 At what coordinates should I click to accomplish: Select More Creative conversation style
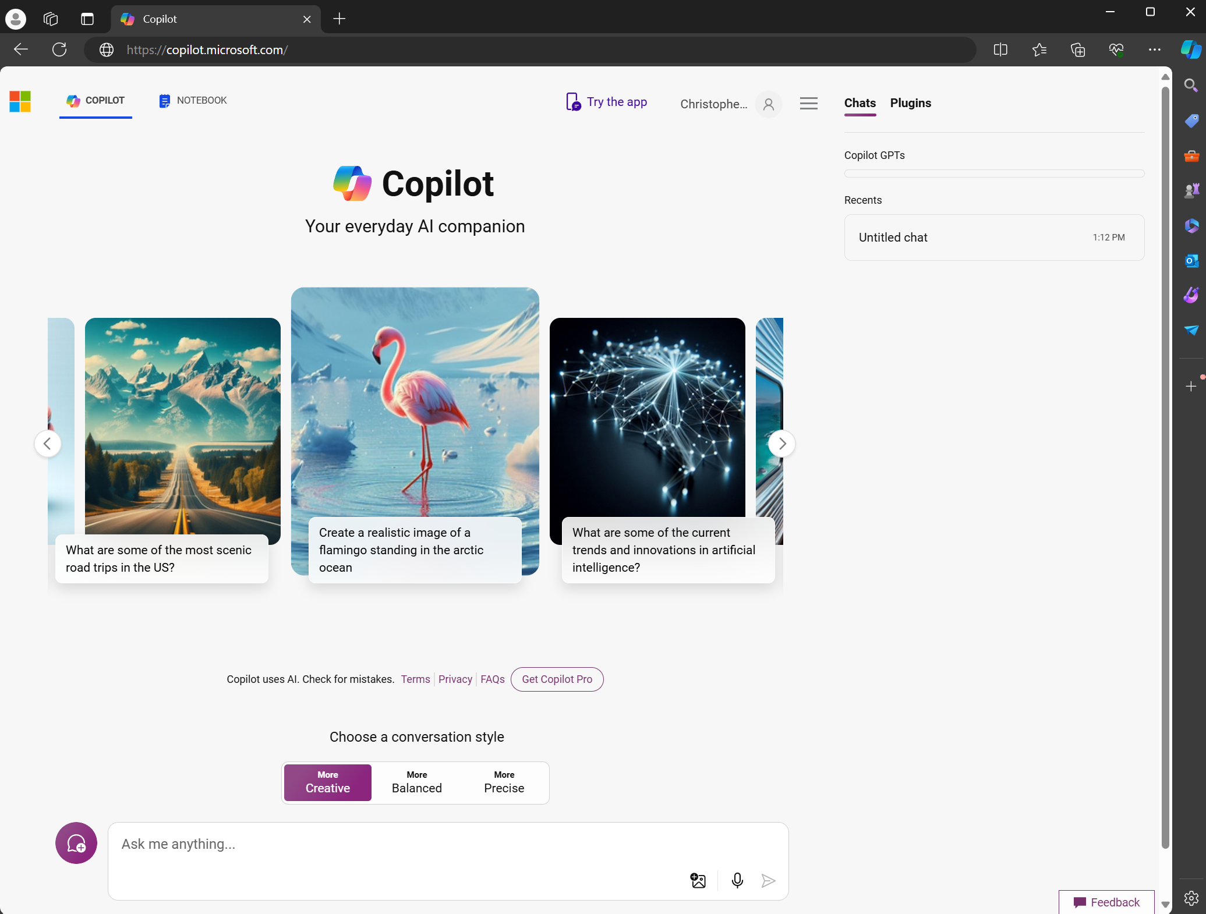328,782
